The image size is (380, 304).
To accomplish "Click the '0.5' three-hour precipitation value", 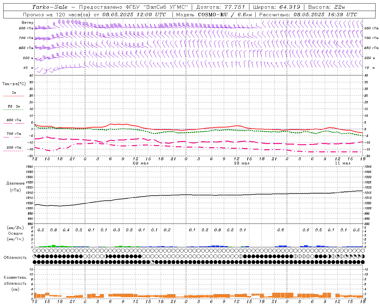I will (x=318, y=230).
